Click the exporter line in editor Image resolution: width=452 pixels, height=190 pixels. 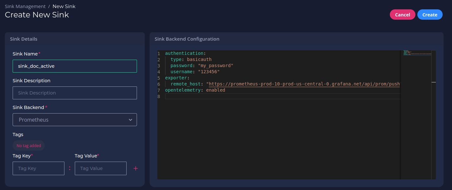pos(177,78)
